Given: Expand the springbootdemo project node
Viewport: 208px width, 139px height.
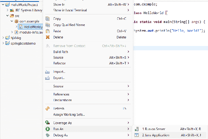Looking at the screenshot, I should point(3,43).
